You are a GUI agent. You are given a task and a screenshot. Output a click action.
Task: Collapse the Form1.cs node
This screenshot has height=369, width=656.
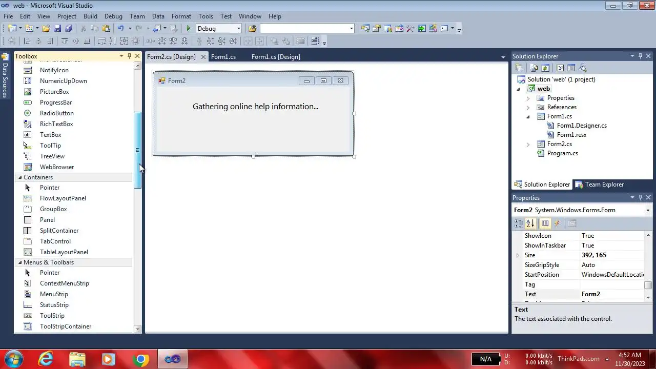click(x=528, y=116)
